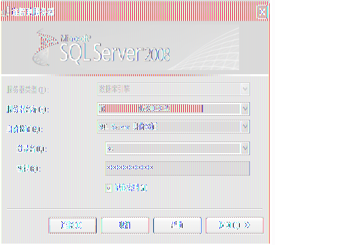Viewport: 361px width, 245px height.
Task: Click the 连接 (Connect) button
Action: coord(72,225)
